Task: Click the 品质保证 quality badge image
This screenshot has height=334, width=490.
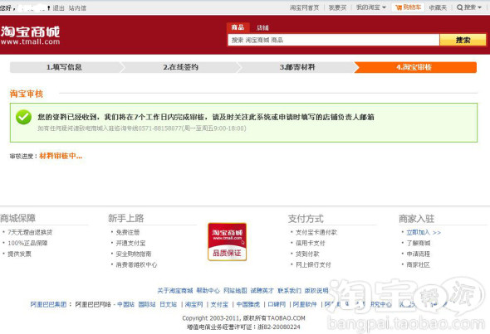Action: click(x=228, y=242)
